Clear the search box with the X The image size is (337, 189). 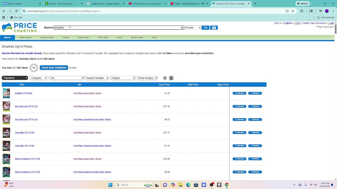click(182, 28)
